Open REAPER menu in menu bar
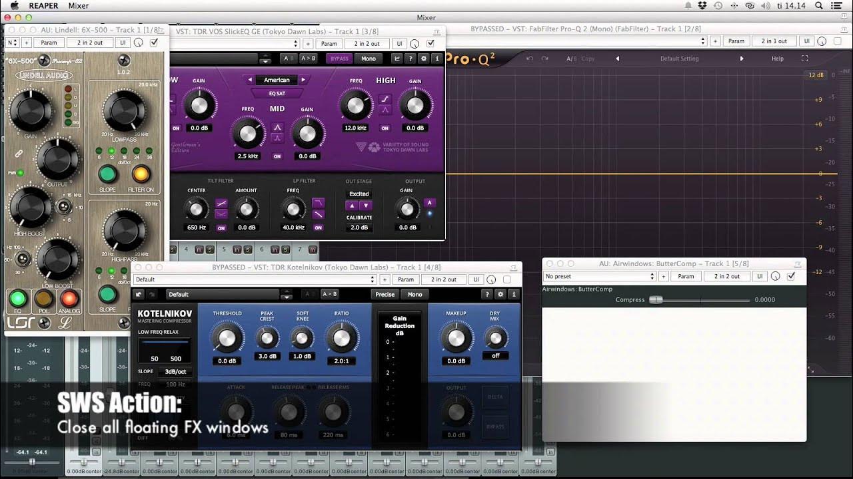The image size is (853, 479). pos(43,5)
